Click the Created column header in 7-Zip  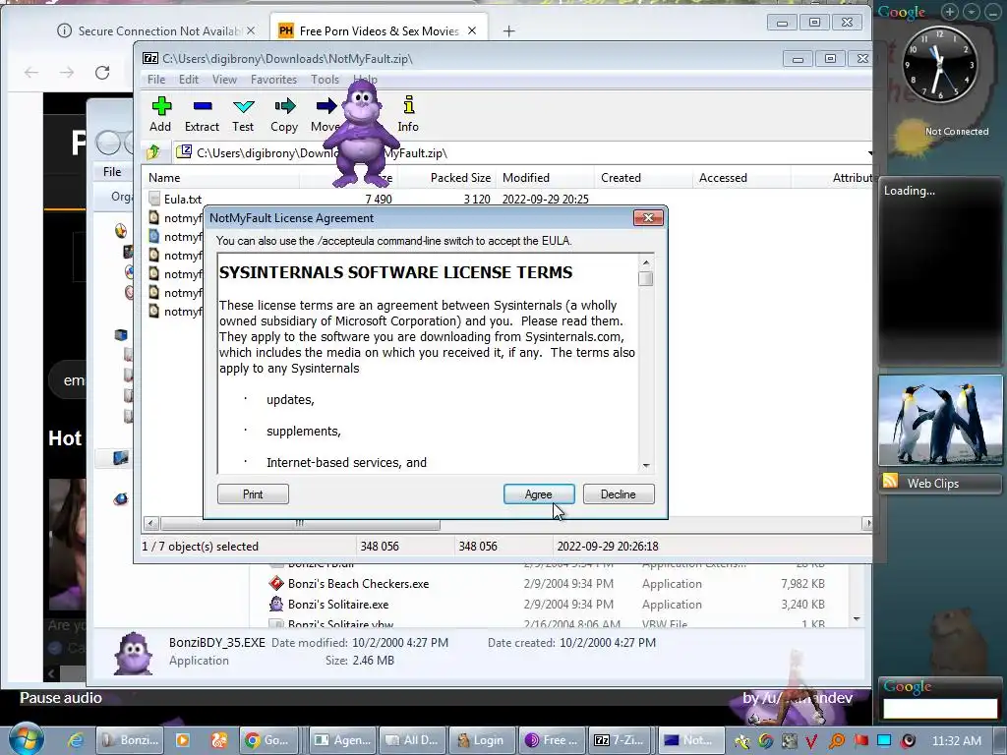(x=622, y=178)
